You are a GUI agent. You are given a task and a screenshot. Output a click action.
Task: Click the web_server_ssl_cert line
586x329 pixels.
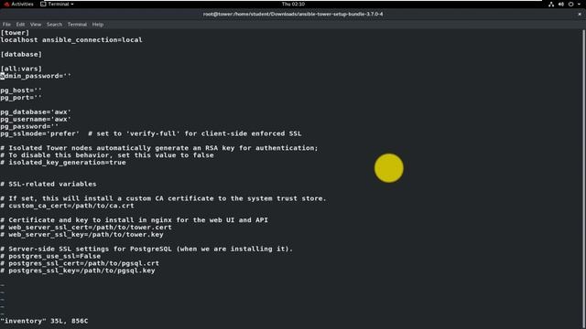[x=86, y=228]
